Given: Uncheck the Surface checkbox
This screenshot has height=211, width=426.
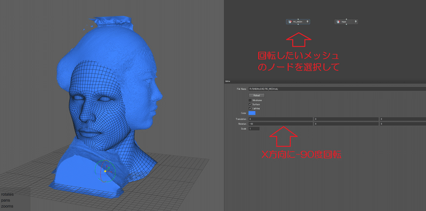Looking at the screenshot, I should pyautogui.click(x=250, y=104).
